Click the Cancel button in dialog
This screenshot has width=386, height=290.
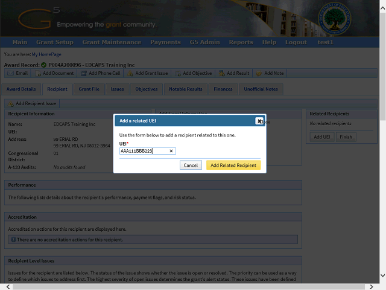click(x=191, y=165)
